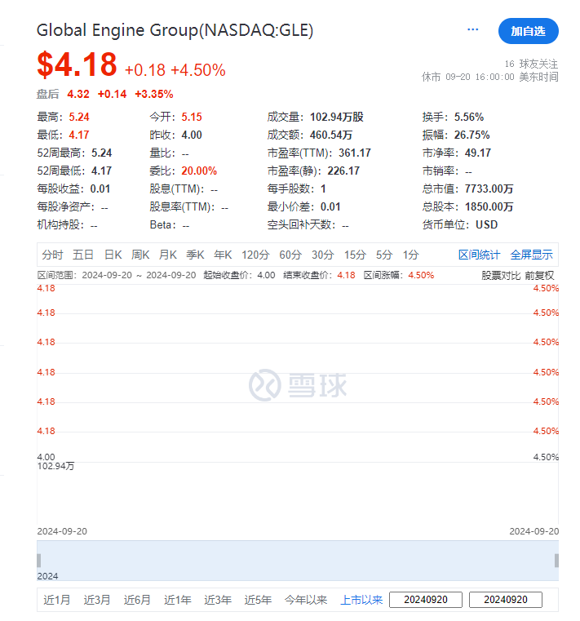Show the 60分 interval chart

[290, 255]
